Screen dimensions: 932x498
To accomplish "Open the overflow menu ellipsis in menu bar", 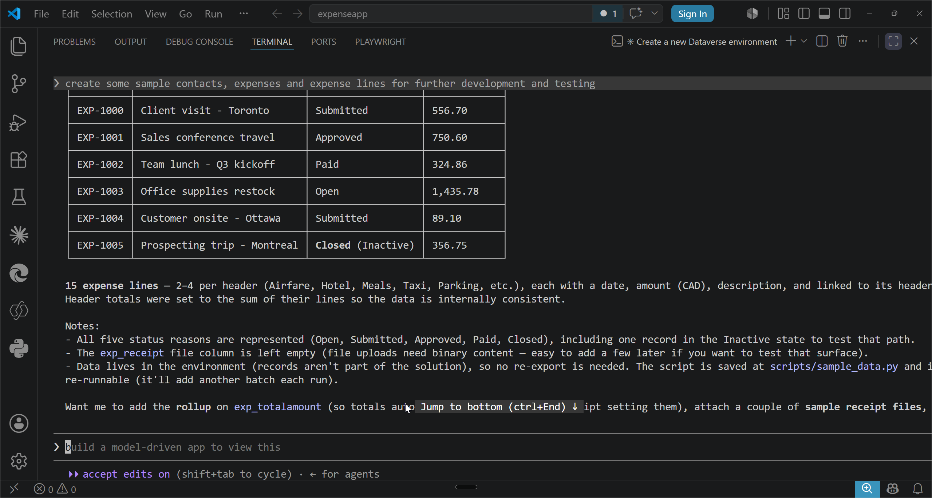I will click(x=244, y=14).
